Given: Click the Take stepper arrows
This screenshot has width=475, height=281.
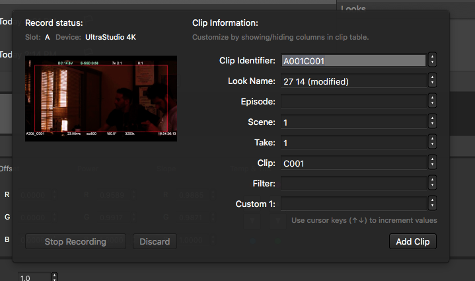Looking at the screenshot, I should [x=432, y=143].
